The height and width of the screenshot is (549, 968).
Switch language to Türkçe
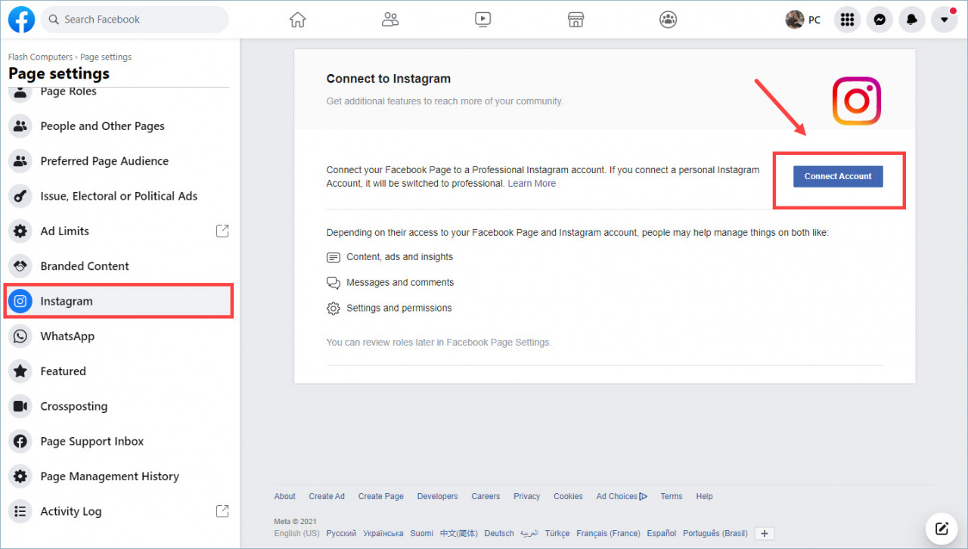tap(557, 533)
